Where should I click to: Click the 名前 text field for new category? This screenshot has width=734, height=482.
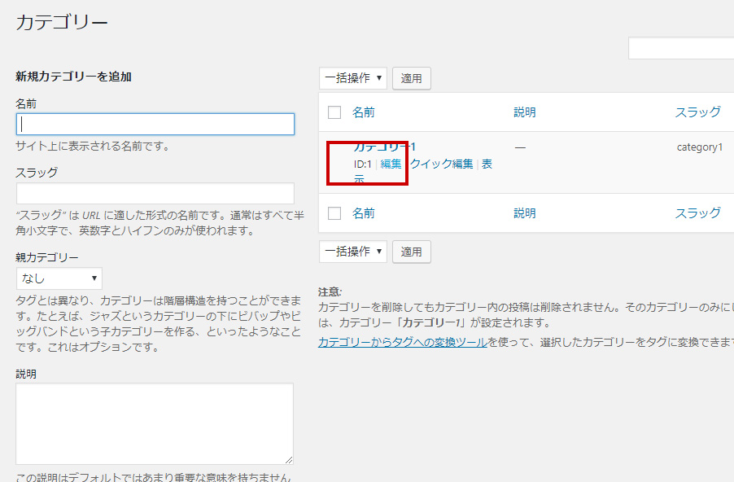click(155, 124)
